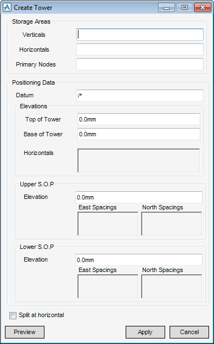Focus the Verticals storage area field
The image size is (214, 344).
(140, 35)
